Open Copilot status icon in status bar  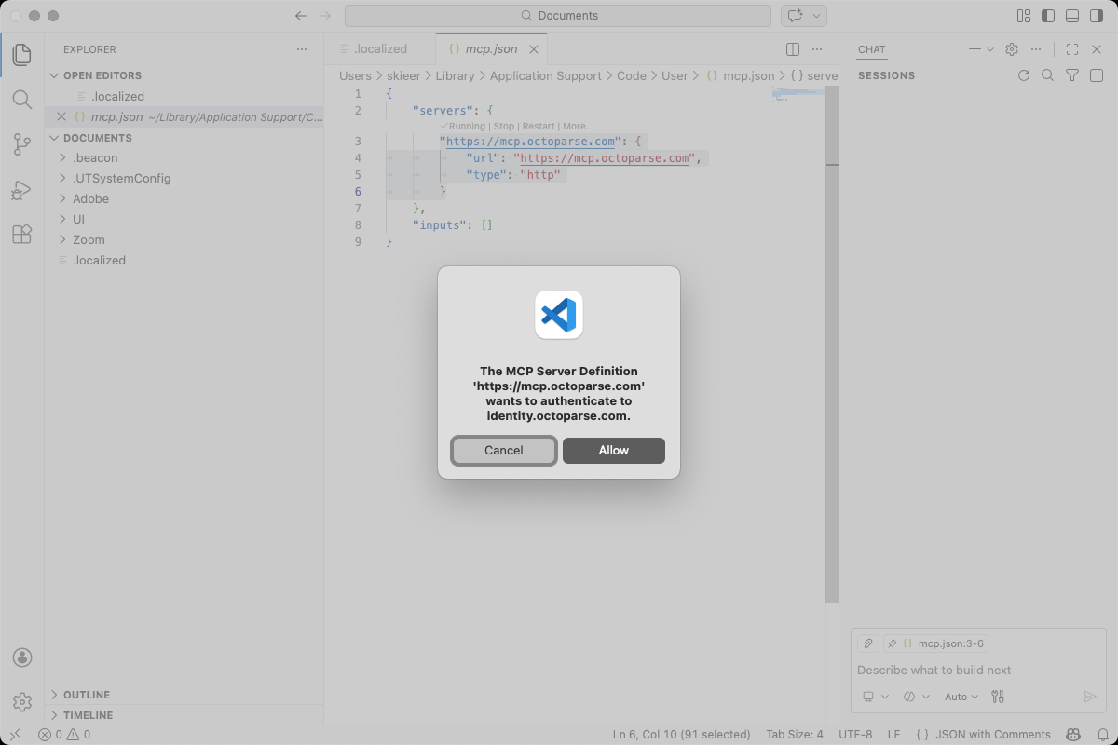pos(1073,735)
